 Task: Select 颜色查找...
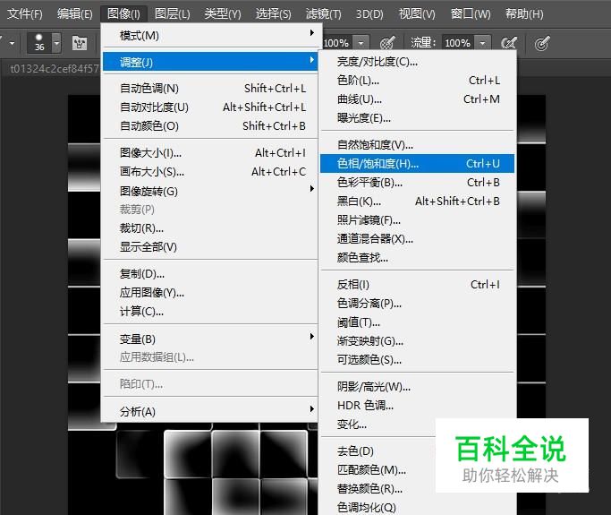tap(418, 258)
